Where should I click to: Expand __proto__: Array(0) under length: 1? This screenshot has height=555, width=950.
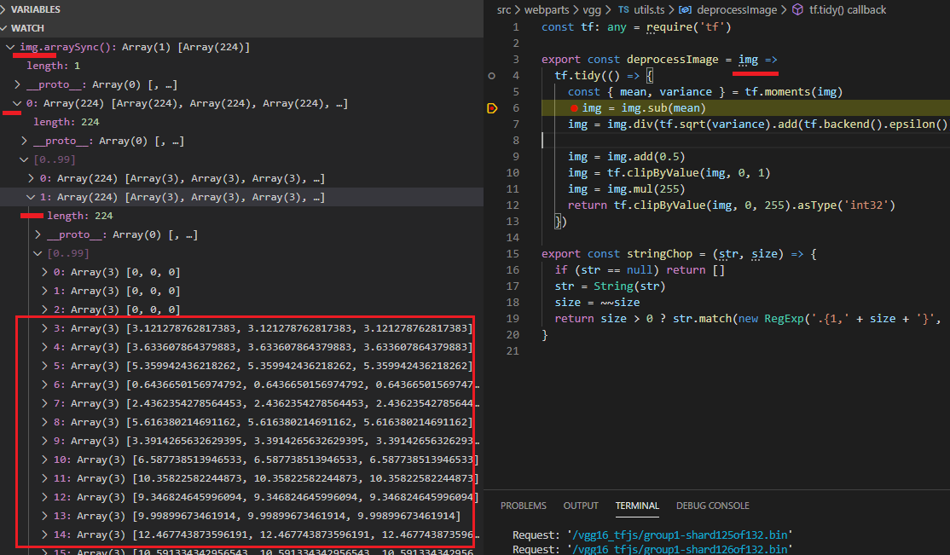coord(18,84)
